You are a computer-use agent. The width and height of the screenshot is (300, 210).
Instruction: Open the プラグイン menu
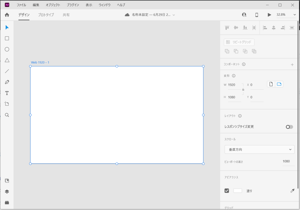coord(73,5)
